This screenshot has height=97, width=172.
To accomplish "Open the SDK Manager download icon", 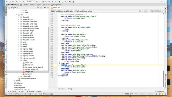I will point(66,2).
